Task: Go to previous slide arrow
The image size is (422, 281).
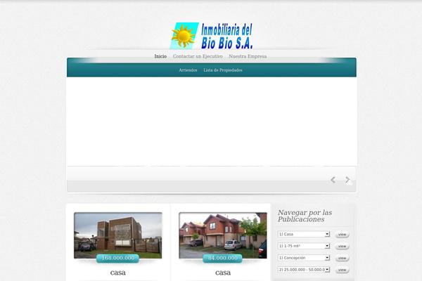Action: tap(333, 180)
